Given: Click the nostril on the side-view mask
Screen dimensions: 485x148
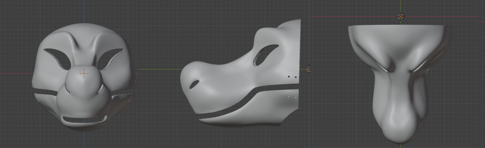Looking at the screenshot, I should click(x=194, y=84).
